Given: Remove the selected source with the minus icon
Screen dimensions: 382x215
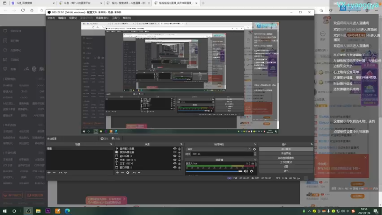Looking at the screenshot, I should click(x=122, y=172).
